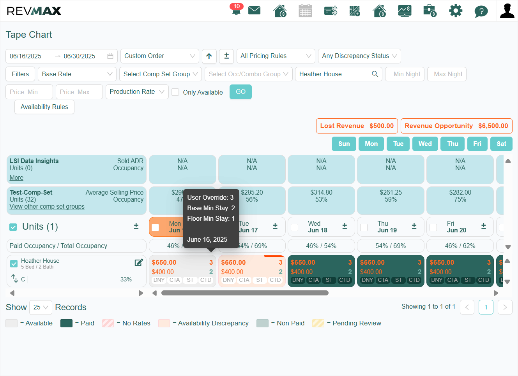Screen dimensions: 518x376
Task: Click the View other comp set groups link
Action: (x=47, y=207)
